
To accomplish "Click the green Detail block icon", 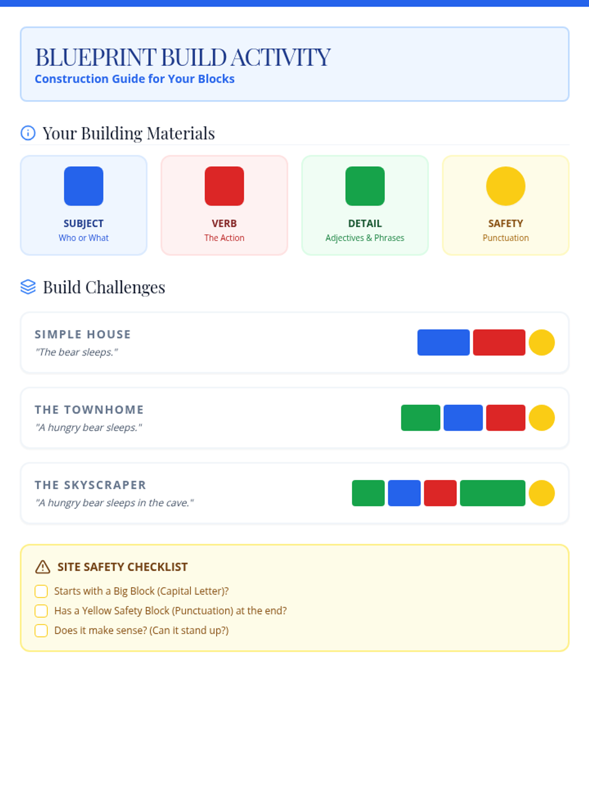I will coord(365,186).
